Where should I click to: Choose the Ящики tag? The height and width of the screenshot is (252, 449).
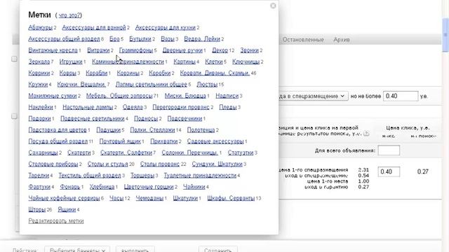67,210
